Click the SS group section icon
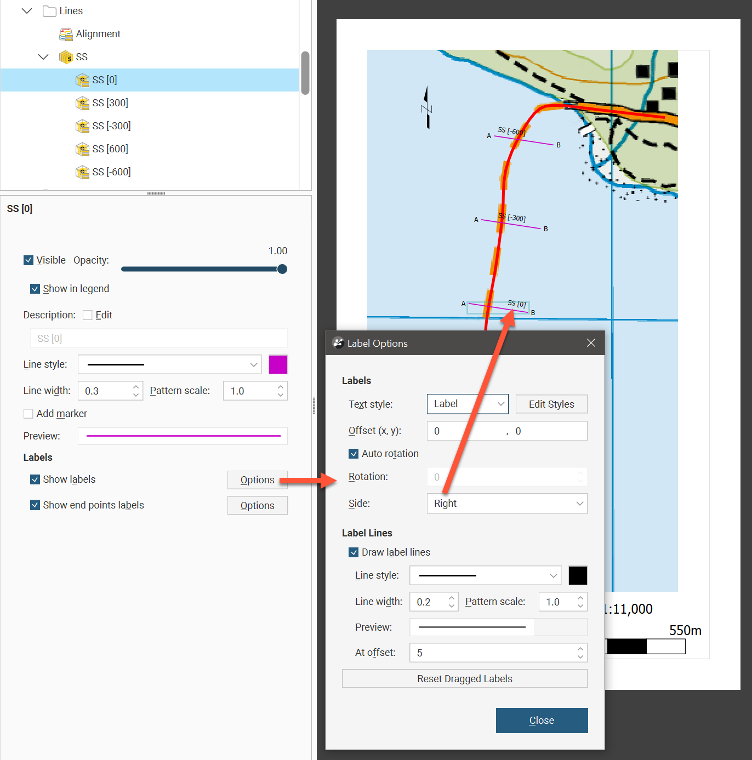 66,57
